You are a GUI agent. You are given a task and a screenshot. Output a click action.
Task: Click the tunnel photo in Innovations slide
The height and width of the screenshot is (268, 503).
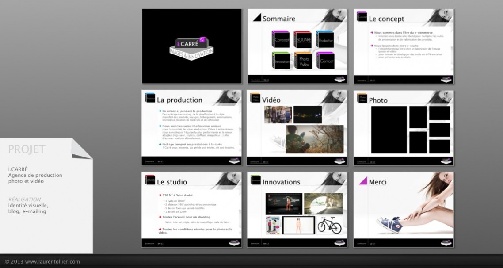coord(323,204)
